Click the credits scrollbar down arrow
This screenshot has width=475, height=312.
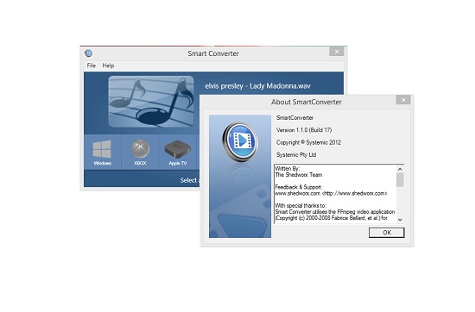point(400,220)
